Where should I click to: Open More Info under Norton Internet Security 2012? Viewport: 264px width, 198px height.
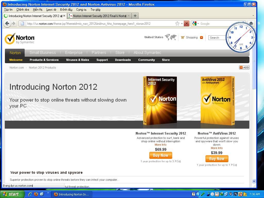[160, 145]
